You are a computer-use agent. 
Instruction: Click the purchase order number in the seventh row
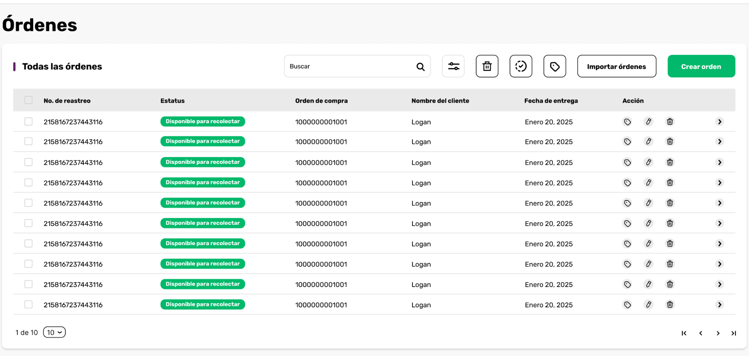[x=321, y=244]
